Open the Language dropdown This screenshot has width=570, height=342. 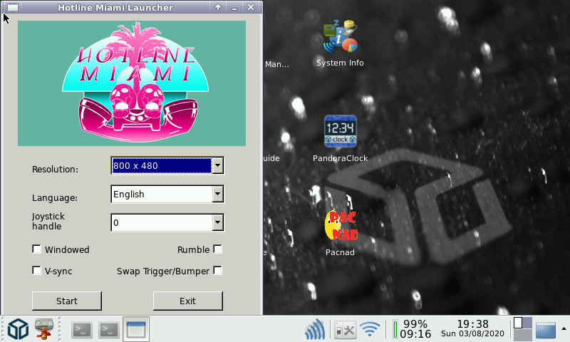[x=218, y=194]
